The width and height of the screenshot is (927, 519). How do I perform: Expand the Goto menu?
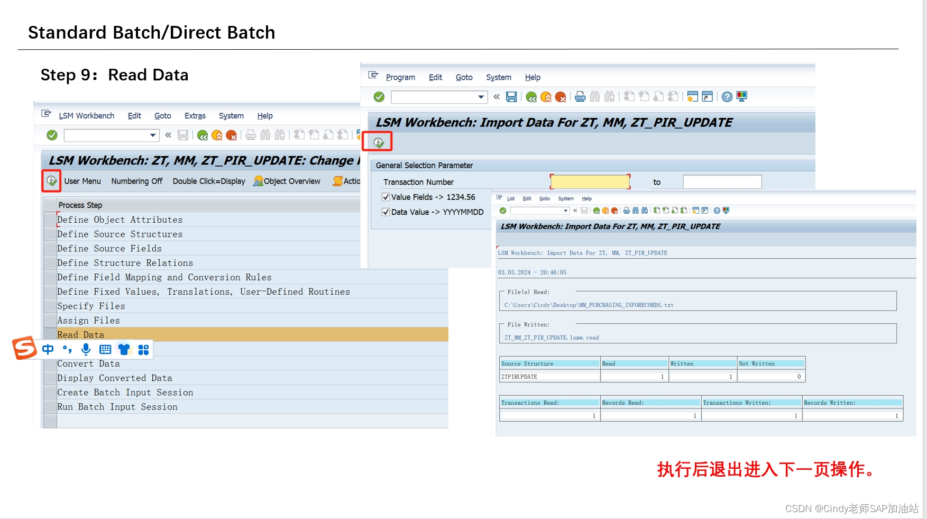click(464, 77)
